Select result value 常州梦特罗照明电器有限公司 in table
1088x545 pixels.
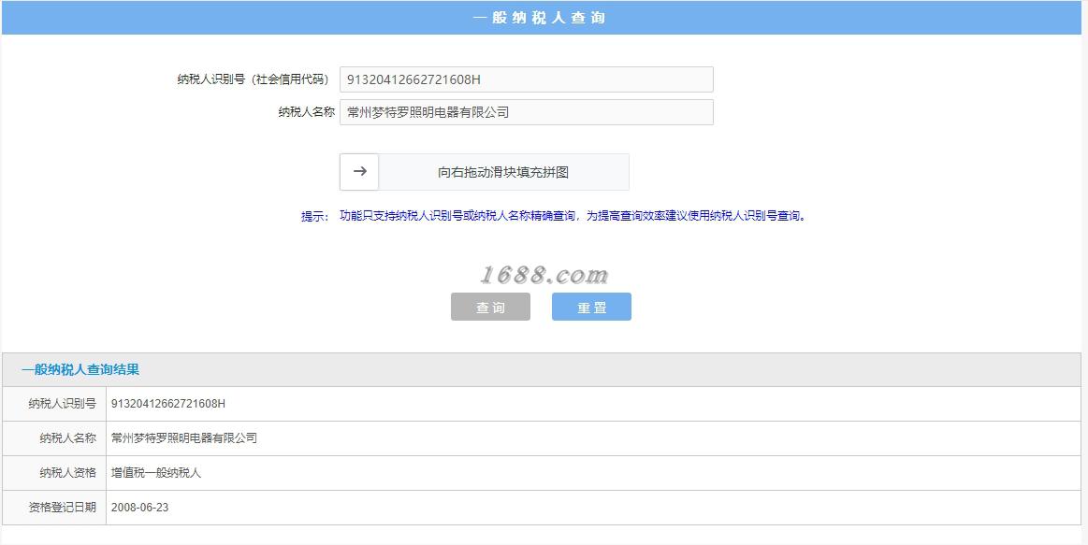coord(184,438)
